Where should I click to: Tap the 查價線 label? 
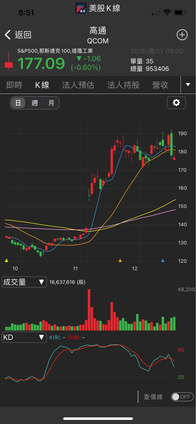click(153, 397)
